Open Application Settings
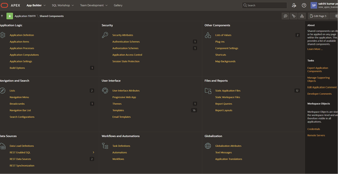 pyautogui.click(x=21, y=61)
